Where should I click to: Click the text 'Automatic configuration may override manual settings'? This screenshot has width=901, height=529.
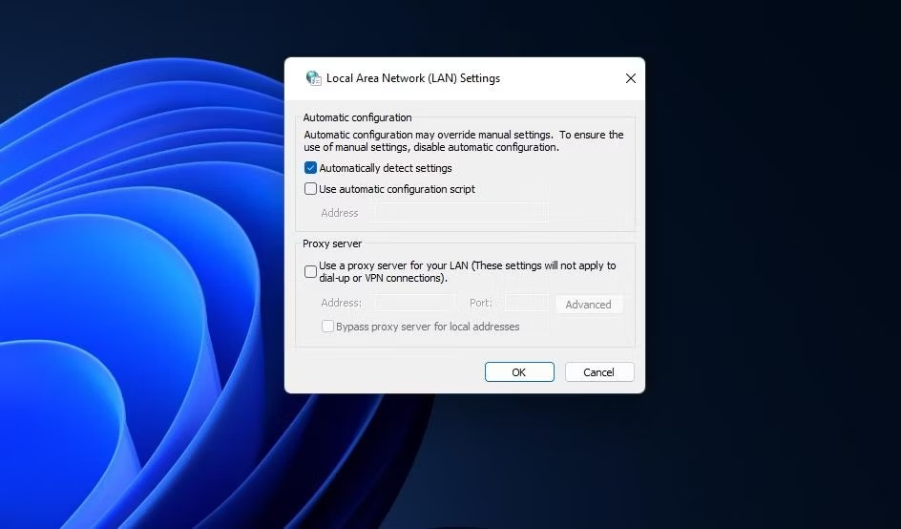tap(428, 135)
